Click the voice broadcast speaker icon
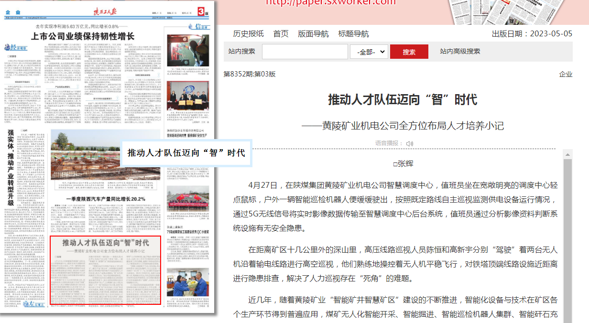The width and height of the screenshot is (589, 323). (409, 143)
